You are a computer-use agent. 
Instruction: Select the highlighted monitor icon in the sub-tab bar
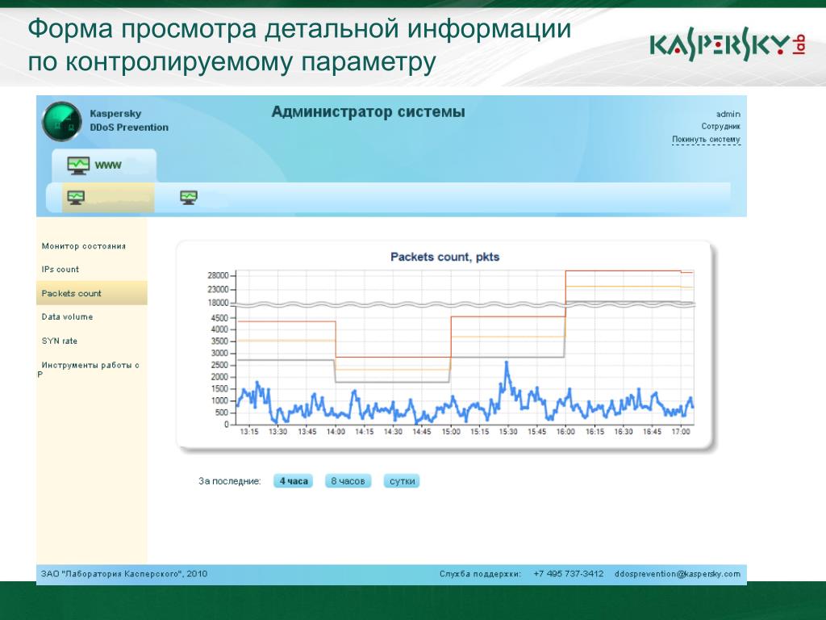76,198
